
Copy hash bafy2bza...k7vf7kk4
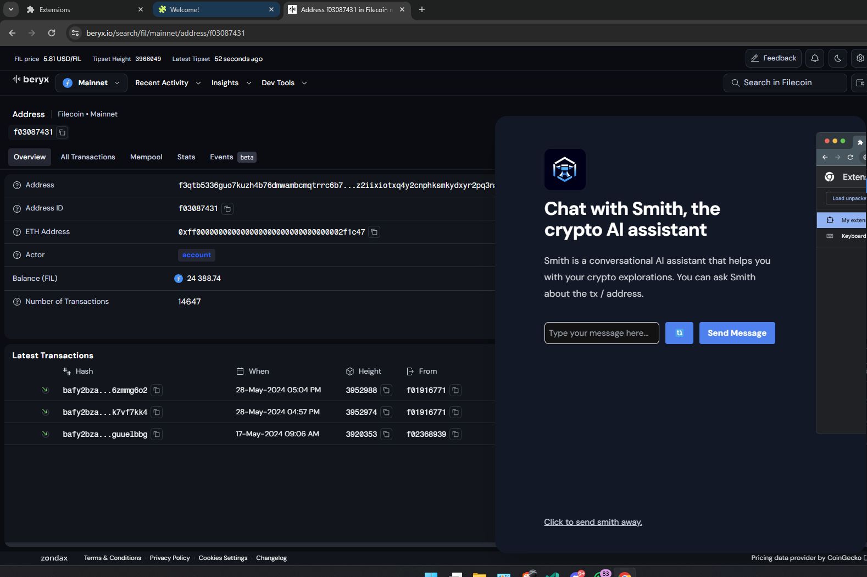[157, 412]
